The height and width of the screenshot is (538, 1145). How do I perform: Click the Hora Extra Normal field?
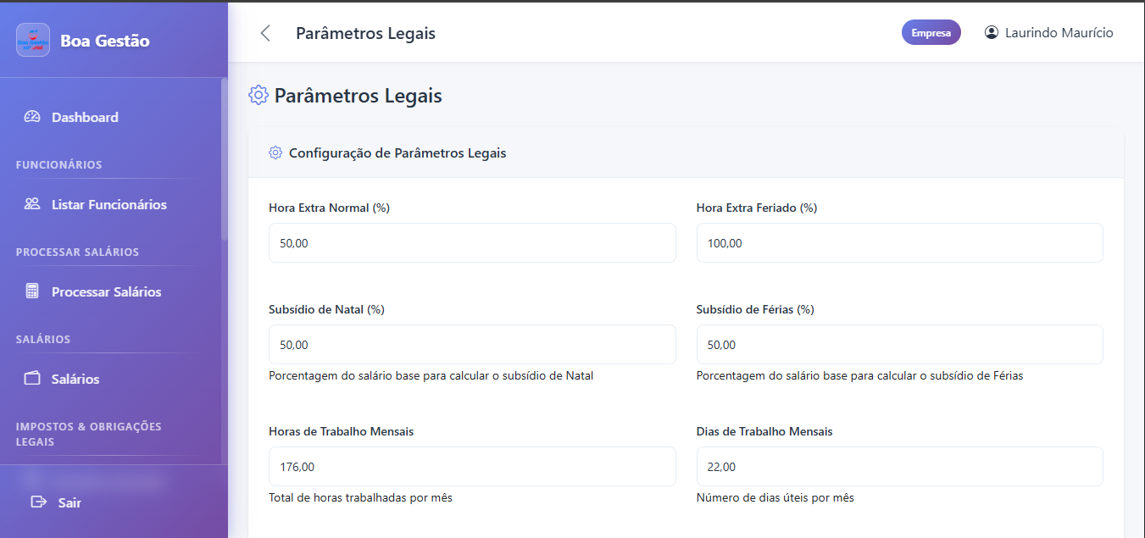[472, 243]
